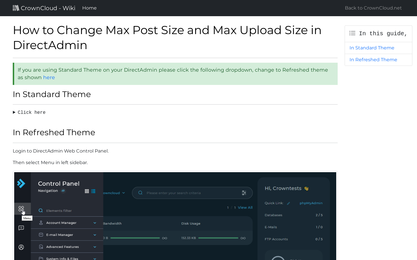Select the Menu icon in DirectAdmin sidebar
The height and width of the screenshot is (260, 417).
click(x=21, y=209)
